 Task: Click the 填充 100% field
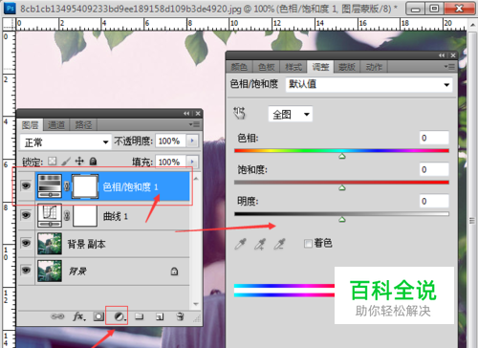click(171, 162)
